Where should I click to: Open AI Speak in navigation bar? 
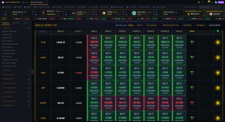[x=57, y=7]
